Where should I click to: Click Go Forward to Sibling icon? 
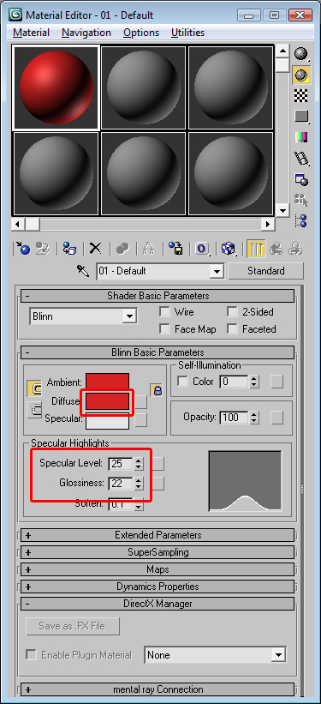pyautogui.click(x=296, y=249)
